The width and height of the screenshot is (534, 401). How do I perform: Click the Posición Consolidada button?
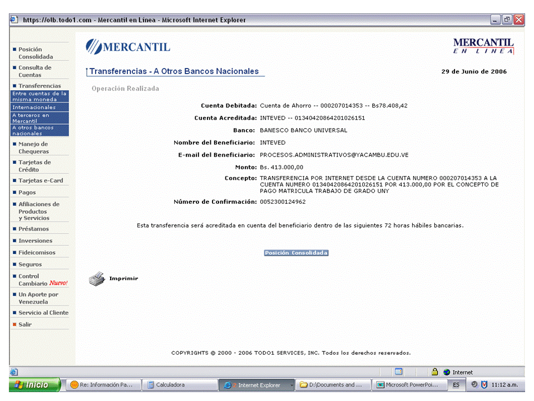coord(296,253)
